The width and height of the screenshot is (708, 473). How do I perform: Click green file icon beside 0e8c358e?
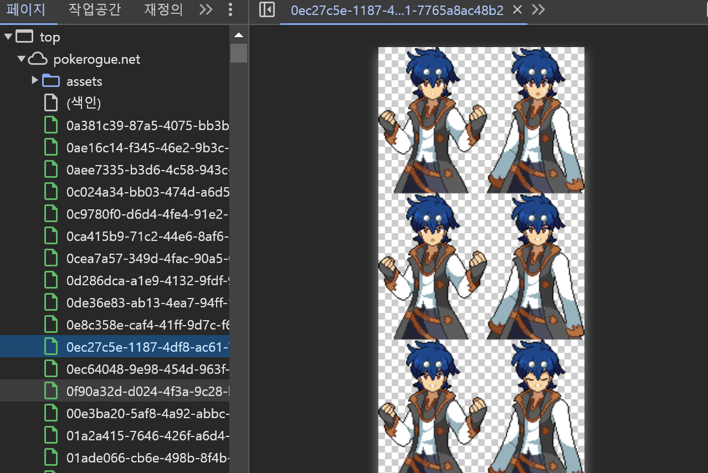point(51,325)
